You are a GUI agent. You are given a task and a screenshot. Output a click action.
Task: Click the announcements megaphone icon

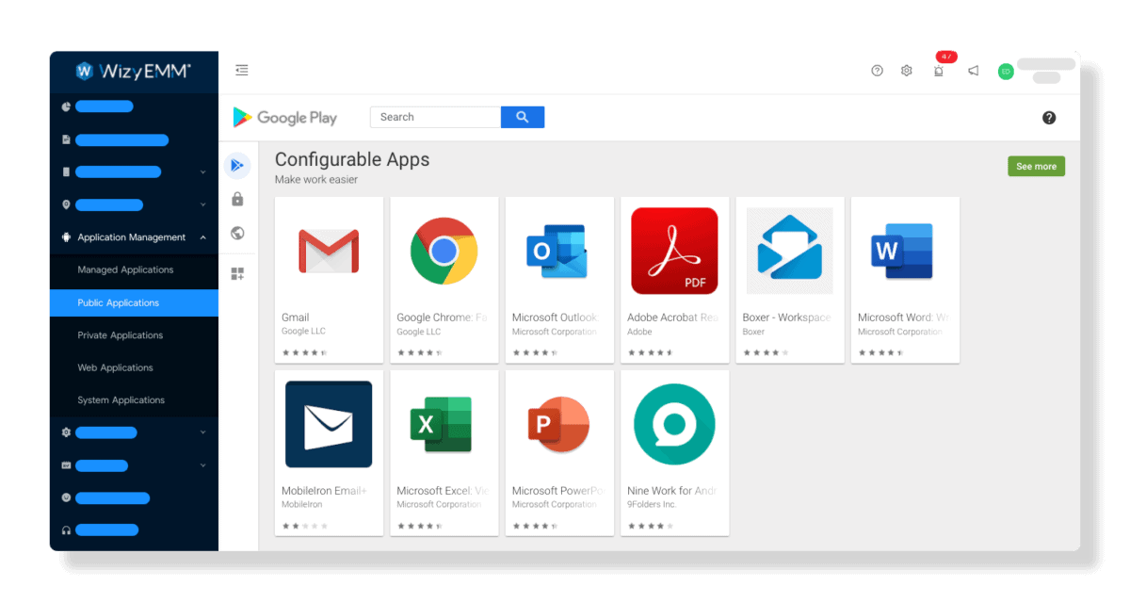tap(973, 70)
